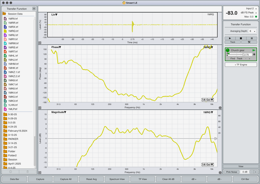Screen dimensions: 260x184
Task: Open the Phase plot's smoothing dropdown
Action: 208,100
